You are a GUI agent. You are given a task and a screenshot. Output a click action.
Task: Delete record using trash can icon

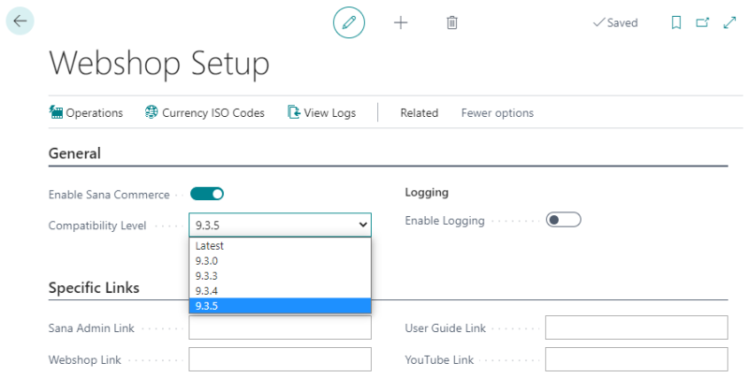pyautogui.click(x=452, y=22)
